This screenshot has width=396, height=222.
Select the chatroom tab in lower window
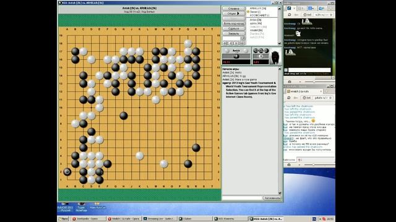[x=290, y=160]
